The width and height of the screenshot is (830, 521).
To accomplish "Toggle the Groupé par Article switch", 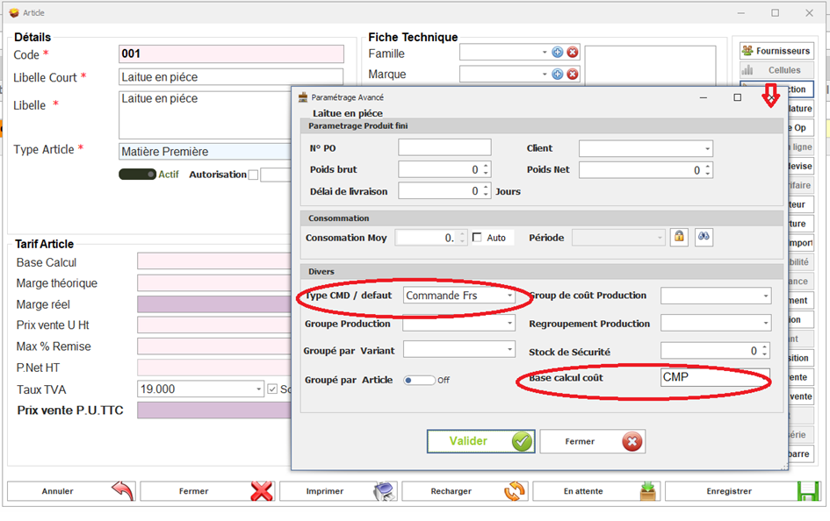I will [419, 380].
